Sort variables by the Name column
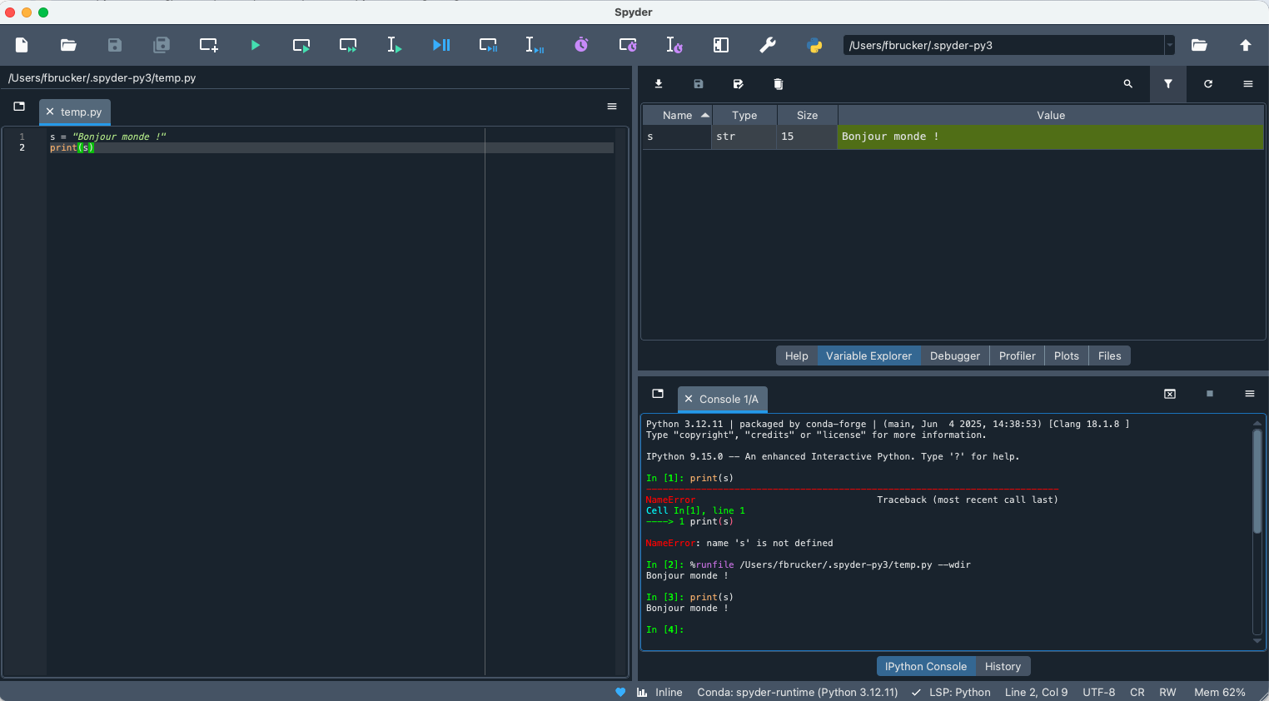Screen dimensions: 1269x701 (x=677, y=115)
